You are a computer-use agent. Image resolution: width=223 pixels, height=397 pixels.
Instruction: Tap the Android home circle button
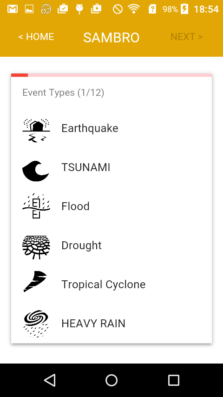click(x=111, y=380)
